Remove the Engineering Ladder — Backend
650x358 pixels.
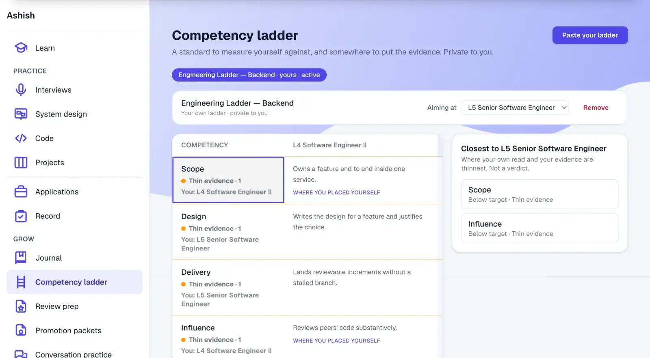(x=596, y=108)
